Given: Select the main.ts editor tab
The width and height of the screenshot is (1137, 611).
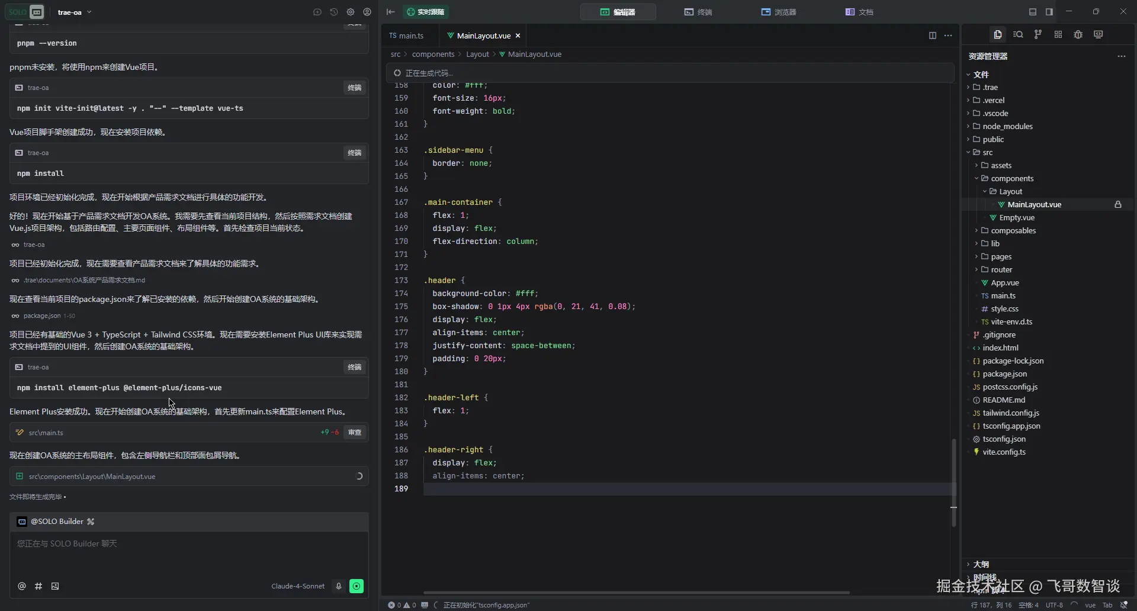Looking at the screenshot, I should [407, 36].
